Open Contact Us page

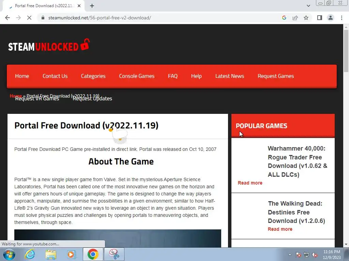(x=55, y=76)
